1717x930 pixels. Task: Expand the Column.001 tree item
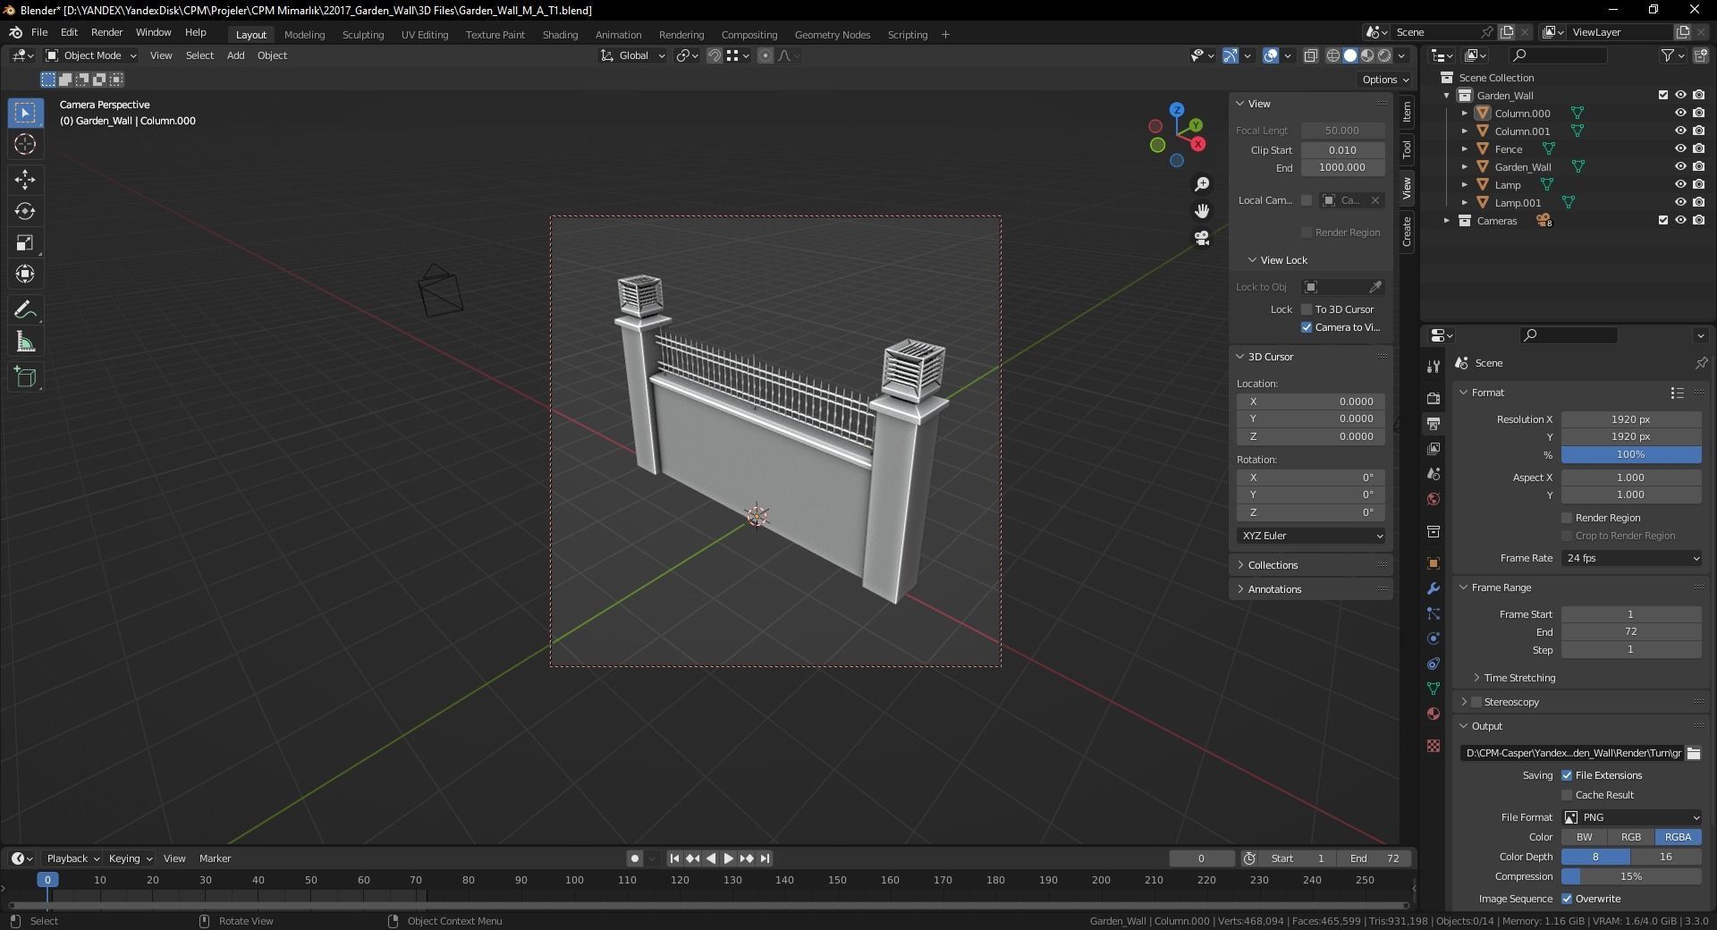point(1464,131)
